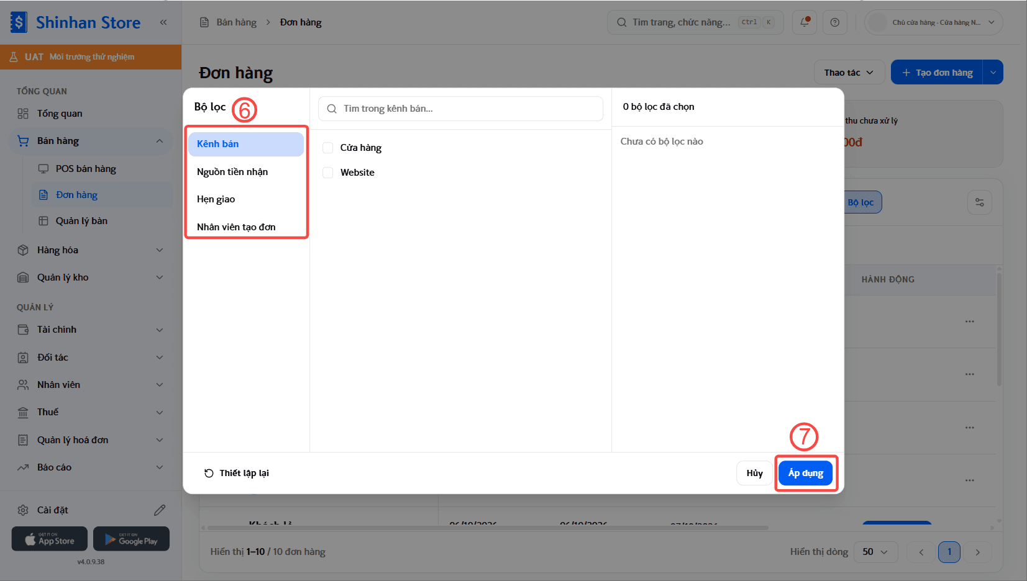Image resolution: width=1027 pixels, height=581 pixels.
Task: Click the Đối tác contact icon
Action: pos(23,358)
